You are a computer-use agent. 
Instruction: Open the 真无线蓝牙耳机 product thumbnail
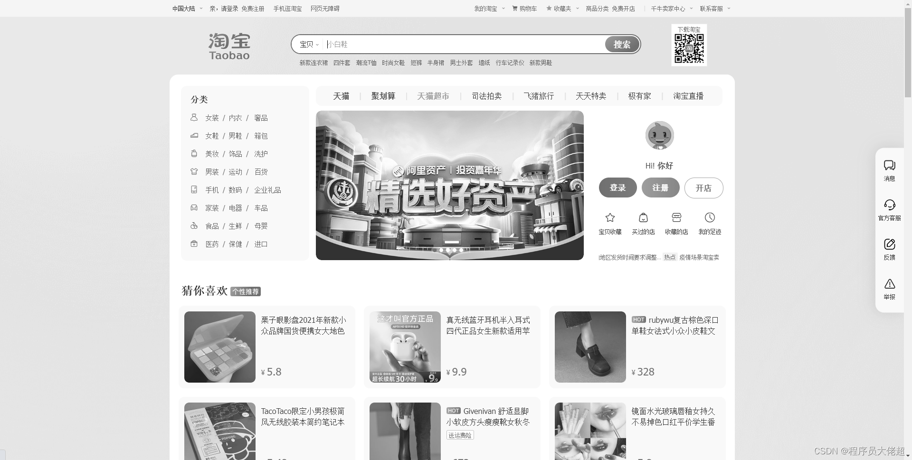tap(405, 347)
